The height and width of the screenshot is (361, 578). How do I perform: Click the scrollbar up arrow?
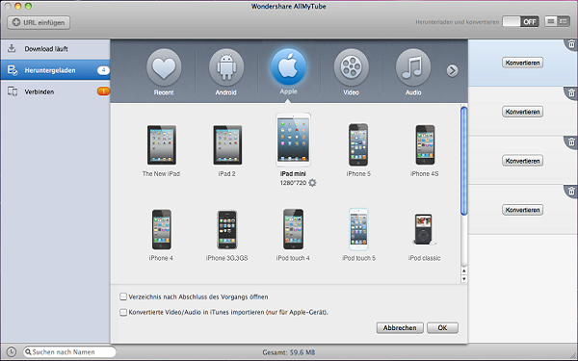click(x=463, y=271)
